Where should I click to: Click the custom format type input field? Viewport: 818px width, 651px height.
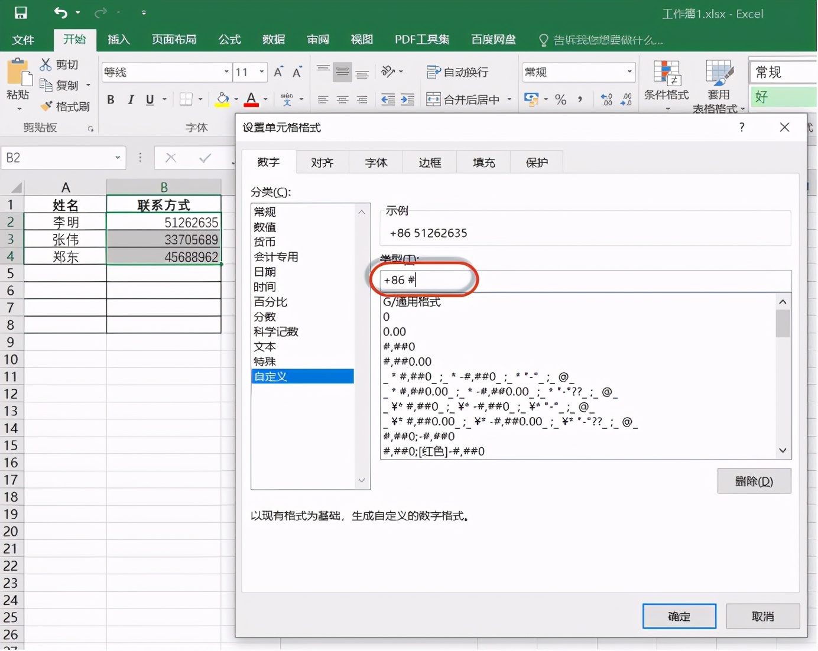[x=585, y=281]
